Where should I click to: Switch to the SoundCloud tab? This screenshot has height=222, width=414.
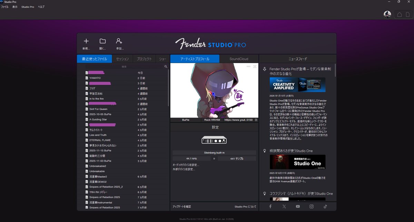coord(239,59)
